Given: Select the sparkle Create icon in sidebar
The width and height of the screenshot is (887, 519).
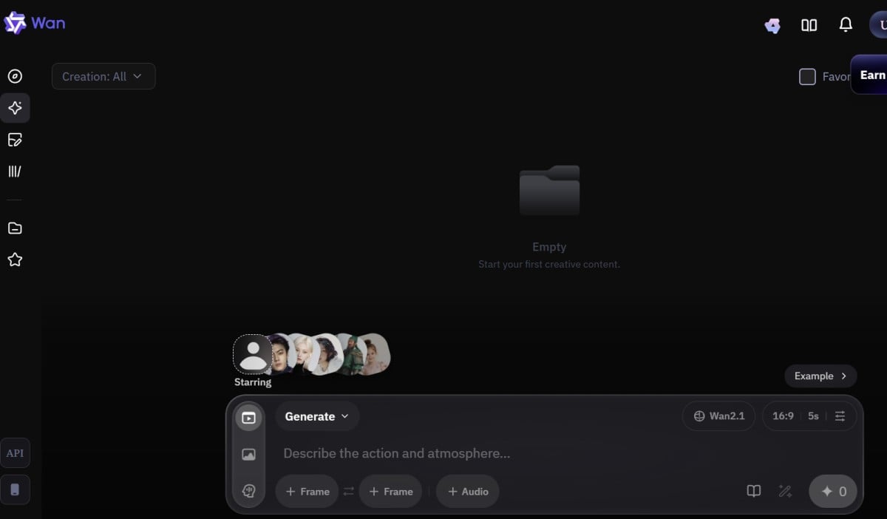Looking at the screenshot, I should pos(15,108).
